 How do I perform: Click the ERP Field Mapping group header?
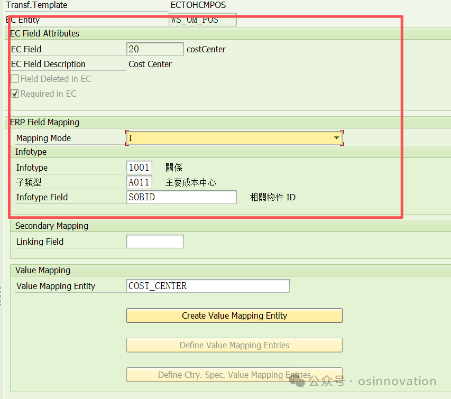(44, 123)
